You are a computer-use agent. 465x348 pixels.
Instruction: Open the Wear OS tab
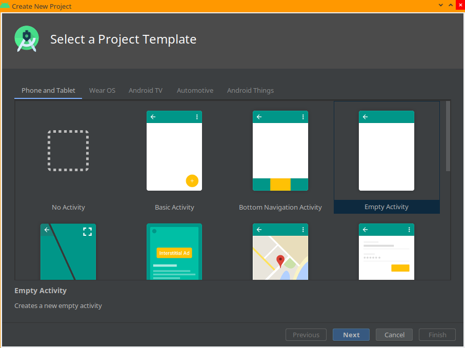point(103,90)
